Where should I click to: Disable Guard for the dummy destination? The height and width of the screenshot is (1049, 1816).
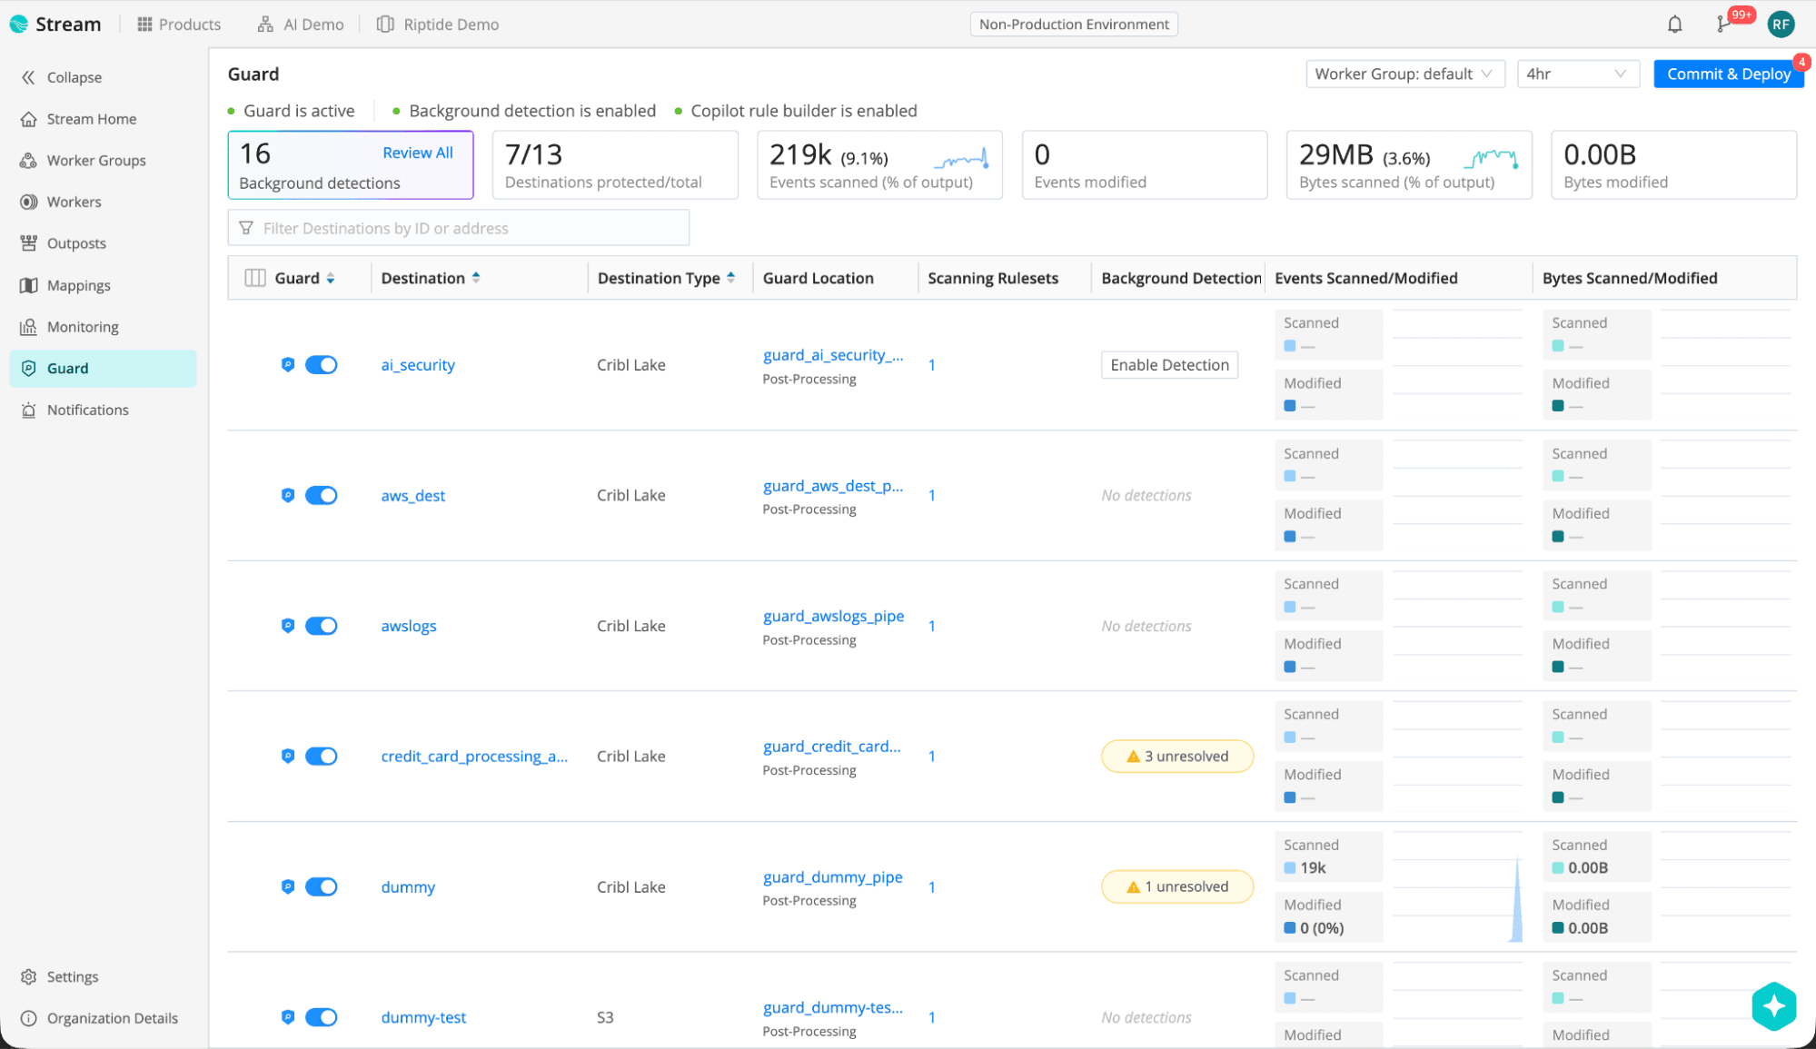pyautogui.click(x=323, y=886)
